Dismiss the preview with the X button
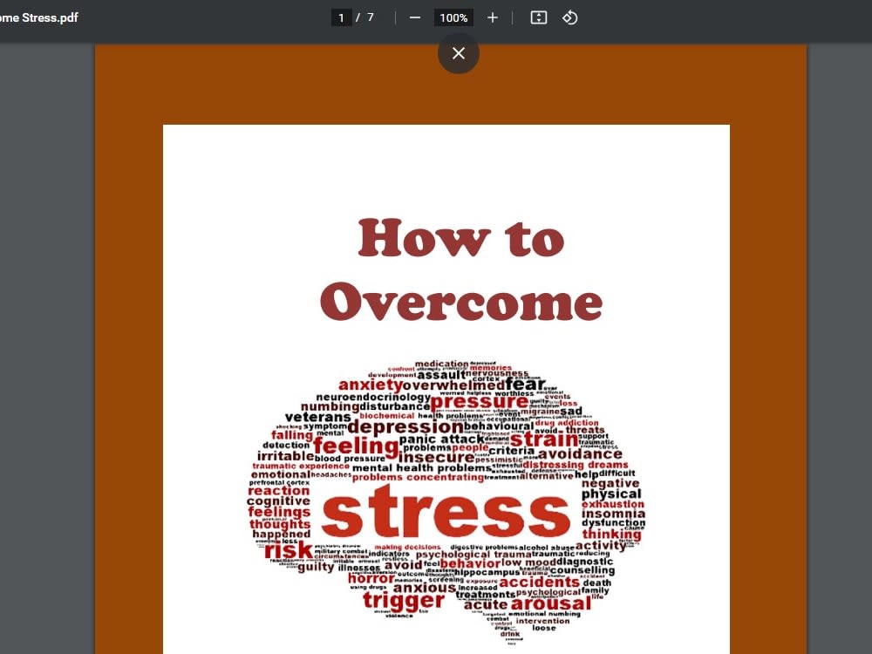The image size is (872, 654). pos(458,53)
